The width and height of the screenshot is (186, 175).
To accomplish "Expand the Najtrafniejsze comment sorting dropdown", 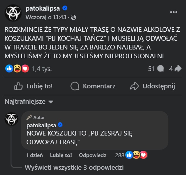I will [x=29, y=102].
